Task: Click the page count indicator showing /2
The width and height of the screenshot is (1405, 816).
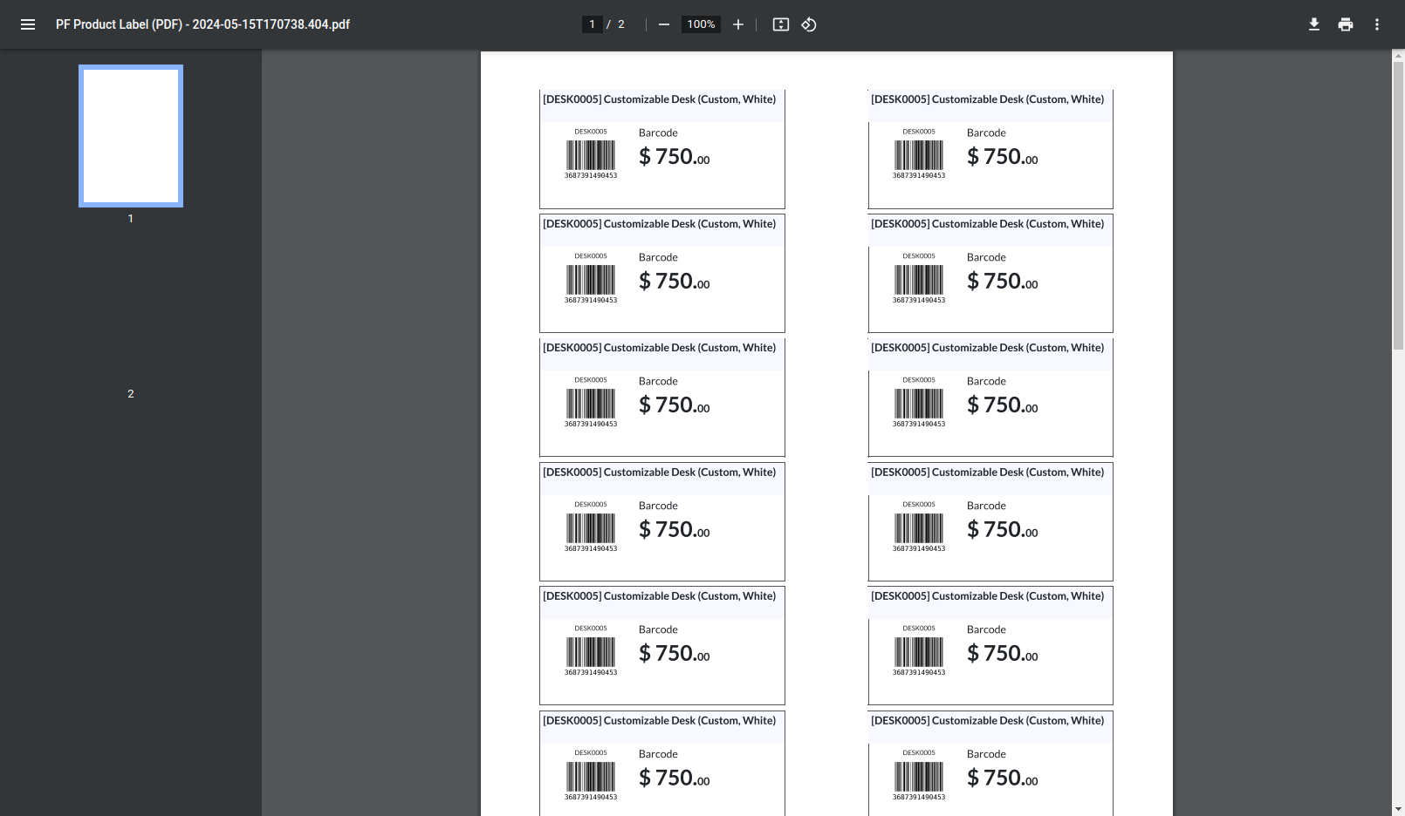Action: [620, 24]
